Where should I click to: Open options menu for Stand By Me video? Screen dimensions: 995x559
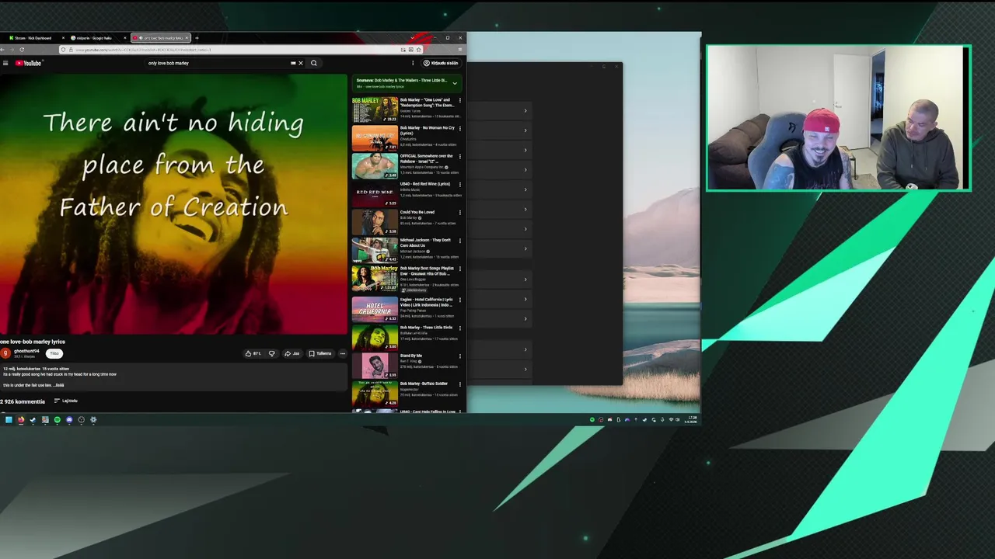pyautogui.click(x=459, y=356)
